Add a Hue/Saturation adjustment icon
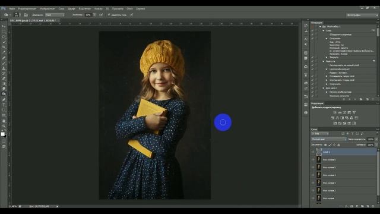 pos(332,118)
